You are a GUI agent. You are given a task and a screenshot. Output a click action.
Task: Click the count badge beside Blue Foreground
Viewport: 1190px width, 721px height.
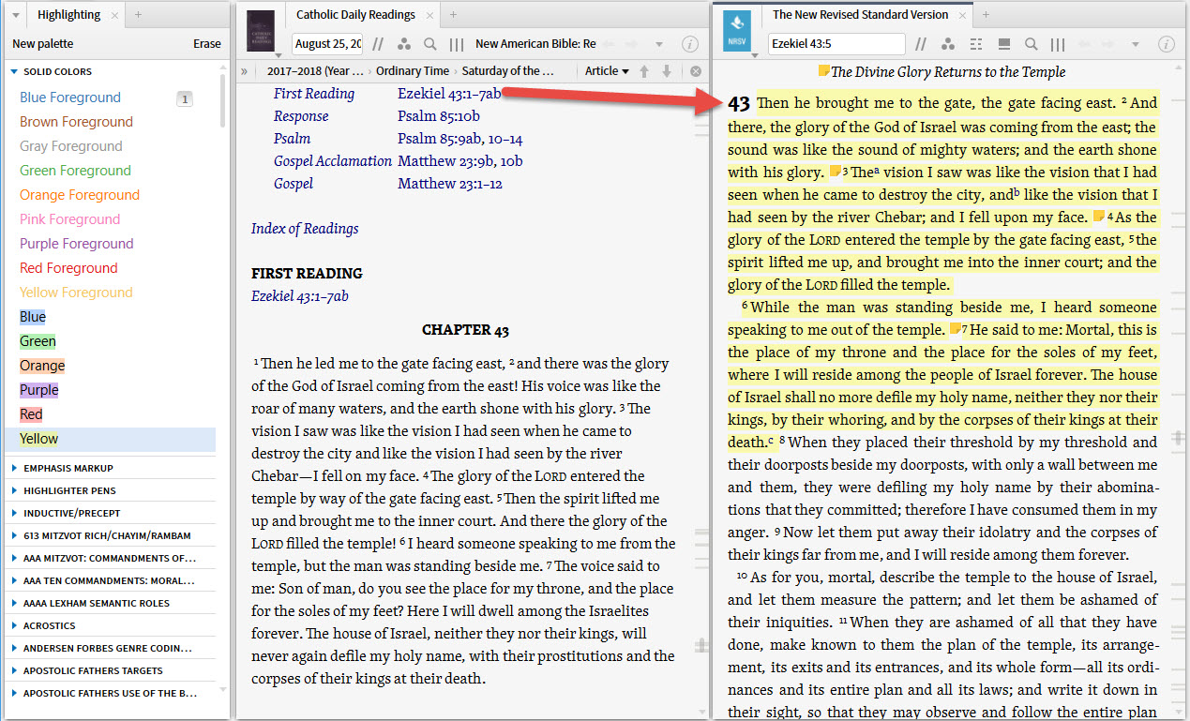[x=185, y=98]
